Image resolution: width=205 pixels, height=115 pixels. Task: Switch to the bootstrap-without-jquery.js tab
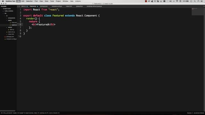pyautogui.click(x=94, y=6)
